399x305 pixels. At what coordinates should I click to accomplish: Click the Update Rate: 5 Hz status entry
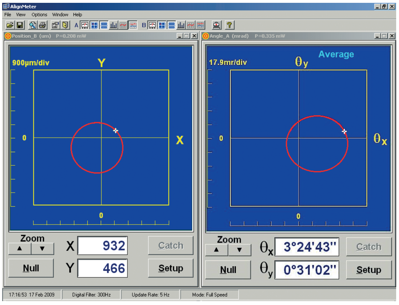[x=151, y=295]
